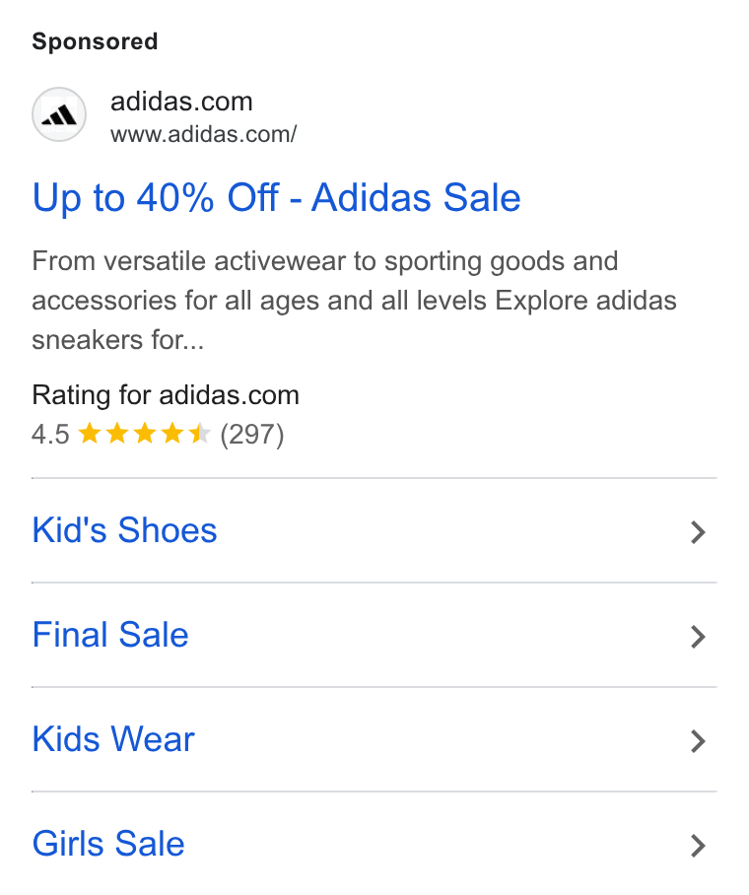Click the 4.5 star rating graphic

point(145,434)
